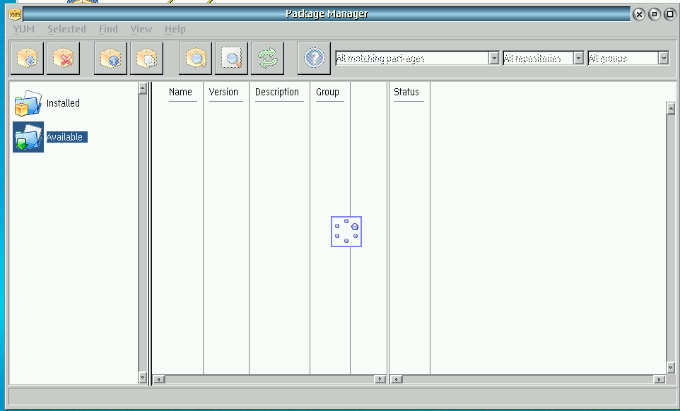Click sidebar scrollbar up arrow

click(x=143, y=88)
